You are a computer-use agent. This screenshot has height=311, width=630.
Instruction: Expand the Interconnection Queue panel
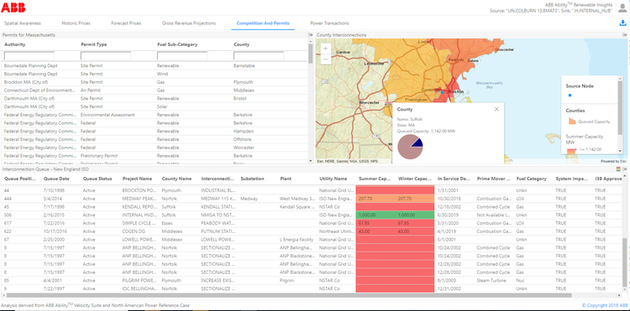[625, 169]
